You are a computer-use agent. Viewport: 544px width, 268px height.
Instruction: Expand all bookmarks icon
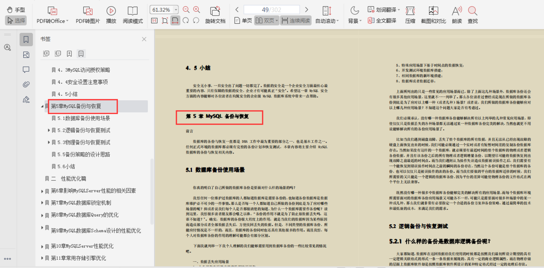tap(46, 54)
